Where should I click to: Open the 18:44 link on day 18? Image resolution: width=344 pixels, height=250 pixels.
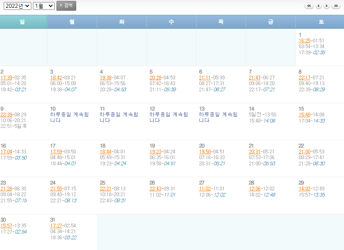106,152
